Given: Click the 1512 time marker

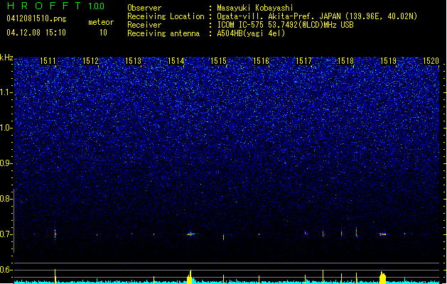Looking at the screenshot, I should tap(90, 60).
